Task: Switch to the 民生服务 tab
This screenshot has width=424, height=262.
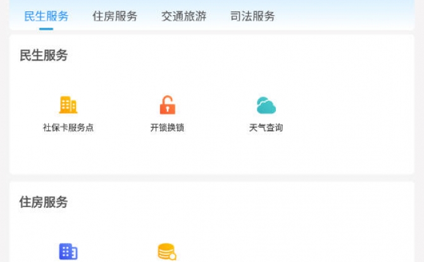Action: pos(46,16)
